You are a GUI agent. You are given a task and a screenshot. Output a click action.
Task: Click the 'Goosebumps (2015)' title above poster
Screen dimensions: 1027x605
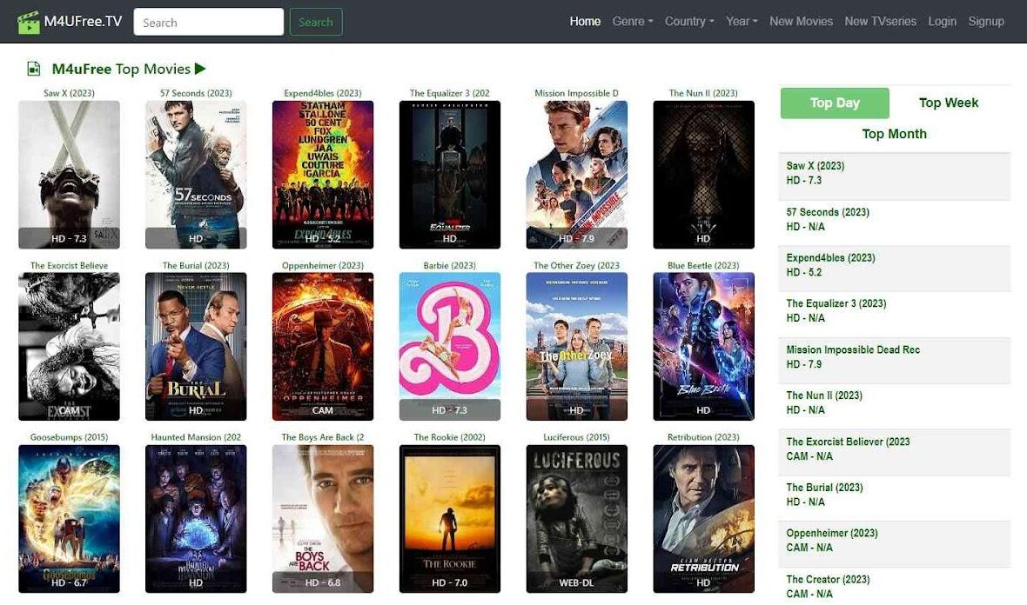click(x=69, y=437)
